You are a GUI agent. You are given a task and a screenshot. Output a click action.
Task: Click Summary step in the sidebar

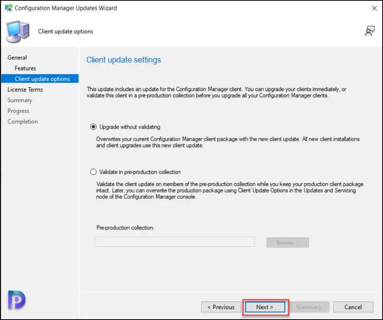pos(20,100)
